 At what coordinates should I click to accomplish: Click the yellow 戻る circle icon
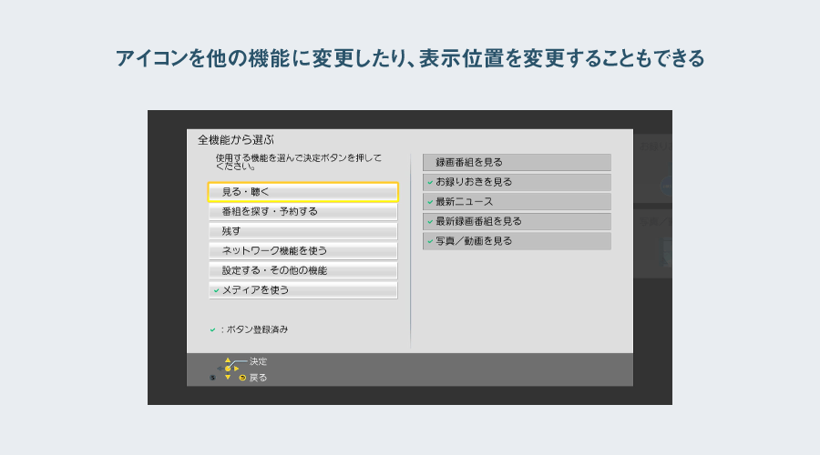tap(242, 378)
